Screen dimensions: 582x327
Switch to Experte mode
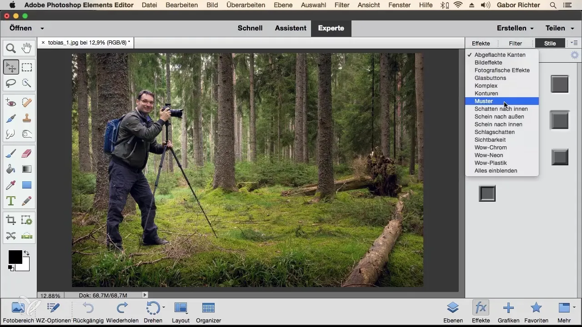[331, 28]
